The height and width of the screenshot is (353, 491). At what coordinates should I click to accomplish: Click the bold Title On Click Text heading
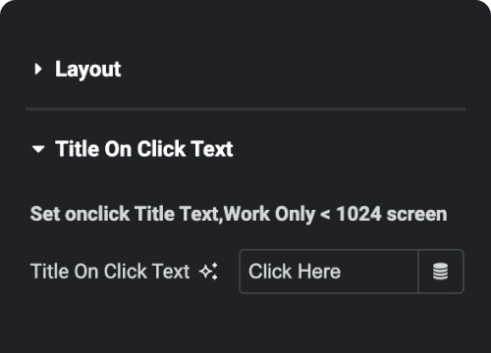click(144, 149)
